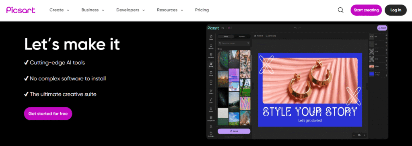Viewport: 412px width, 146px height.
Task: Select the Draw tool in editor sidebar
Action: (x=211, y=100)
